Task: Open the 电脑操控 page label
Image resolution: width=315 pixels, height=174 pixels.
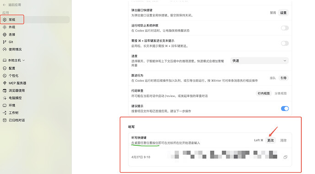Action: [x=15, y=98]
